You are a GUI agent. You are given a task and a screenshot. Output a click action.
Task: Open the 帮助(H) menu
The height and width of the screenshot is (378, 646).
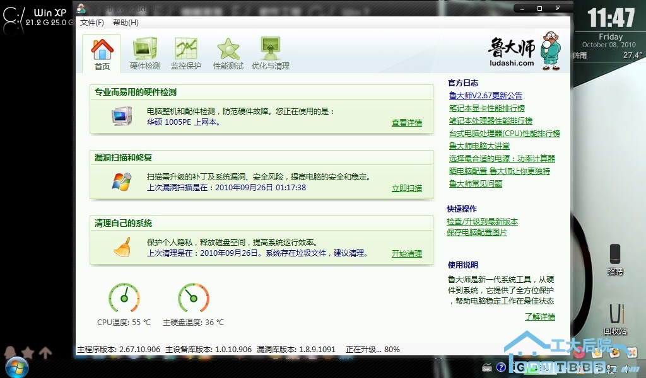[x=126, y=23]
